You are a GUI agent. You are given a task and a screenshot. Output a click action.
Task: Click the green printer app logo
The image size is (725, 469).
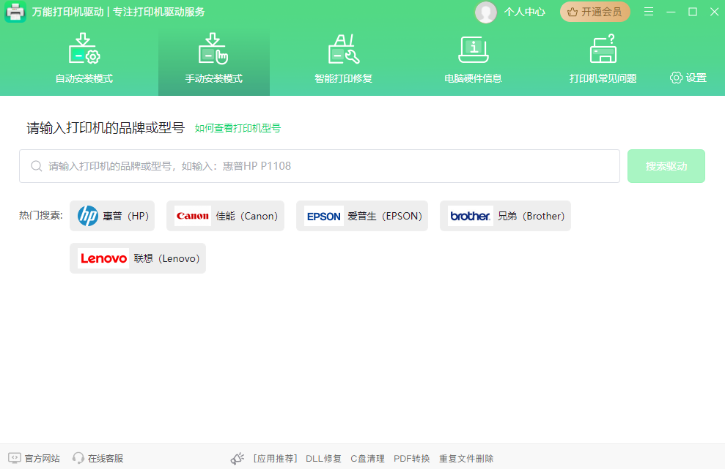tap(15, 12)
